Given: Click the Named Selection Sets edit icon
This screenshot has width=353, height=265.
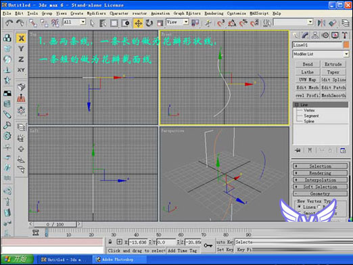Looking at the screenshot, I should pyautogui.click(x=267, y=23).
